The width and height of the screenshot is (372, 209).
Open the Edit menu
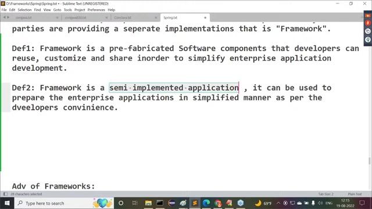click(x=12, y=10)
